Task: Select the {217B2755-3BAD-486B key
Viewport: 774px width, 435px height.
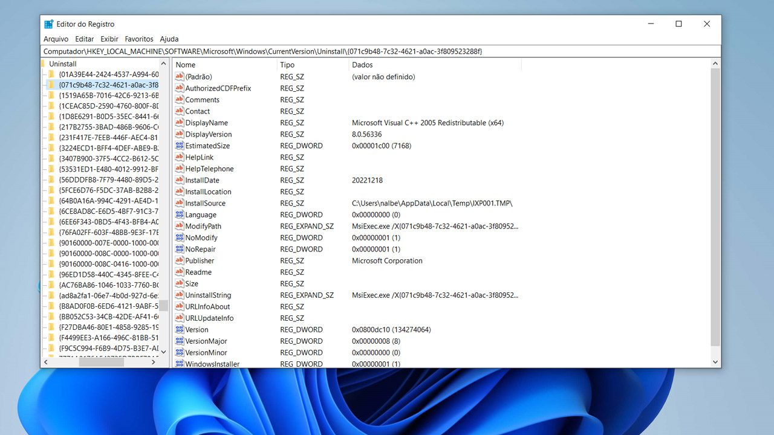Action: 108,127
